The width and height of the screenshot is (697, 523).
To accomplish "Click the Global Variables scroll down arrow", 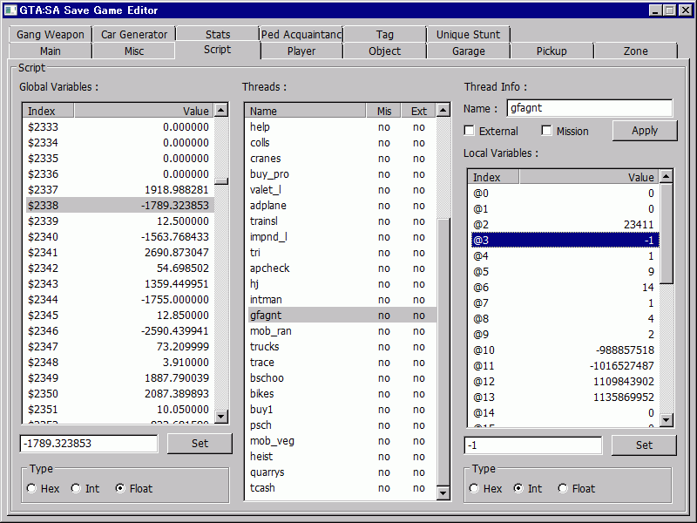I will [x=221, y=417].
